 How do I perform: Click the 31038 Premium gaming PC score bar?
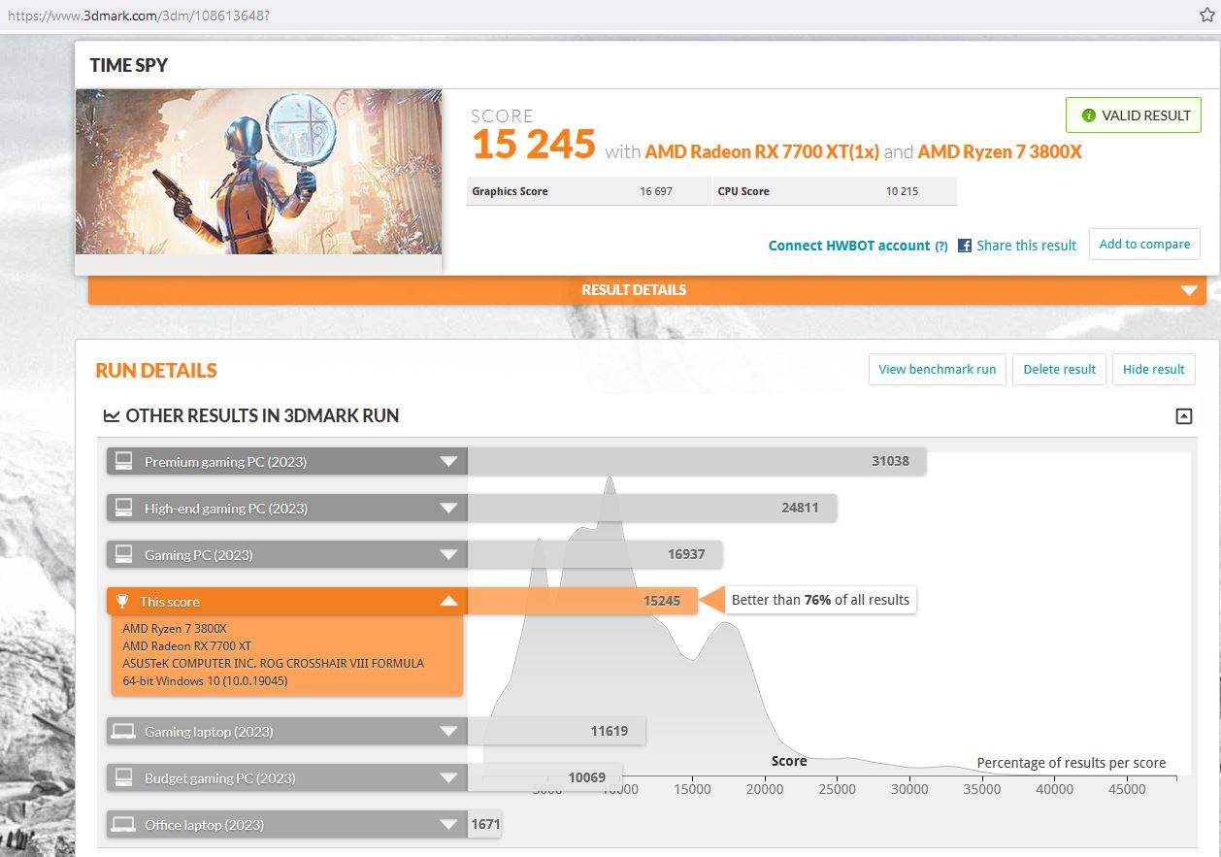(x=697, y=461)
